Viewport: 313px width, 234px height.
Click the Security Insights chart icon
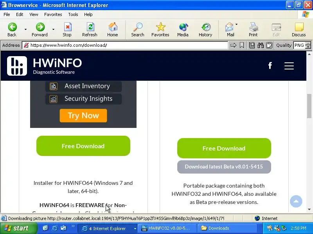pyautogui.click(x=54, y=99)
